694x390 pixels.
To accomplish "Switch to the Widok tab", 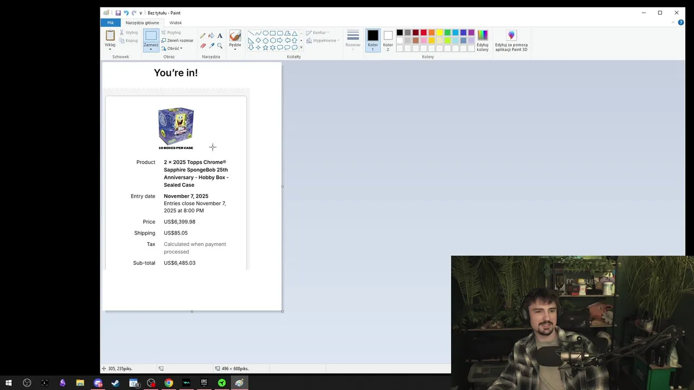I will tap(175, 23).
